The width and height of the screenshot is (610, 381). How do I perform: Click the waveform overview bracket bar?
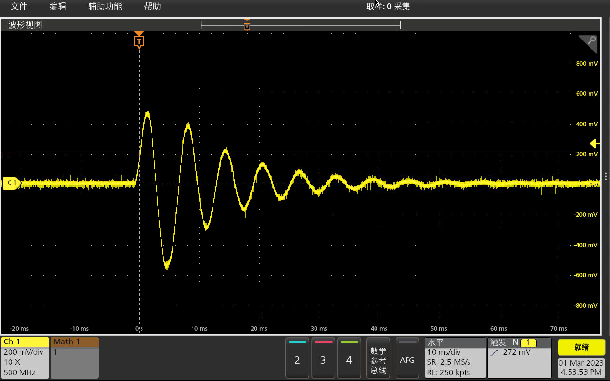pos(301,25)
